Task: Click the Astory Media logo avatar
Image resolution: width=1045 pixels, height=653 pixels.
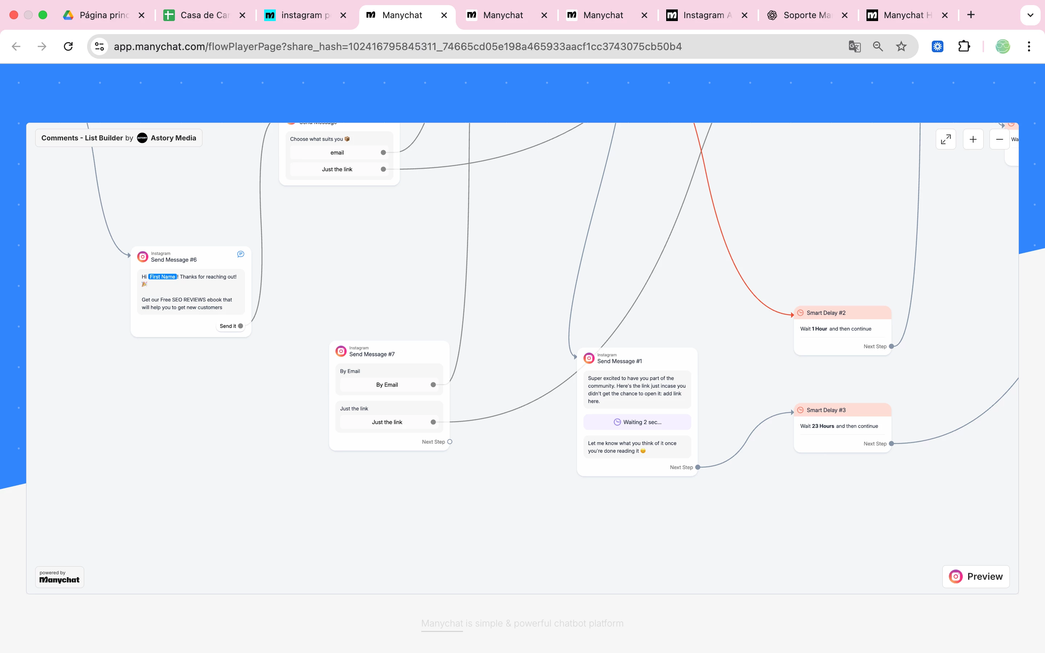Action: [x=142, y=138]
